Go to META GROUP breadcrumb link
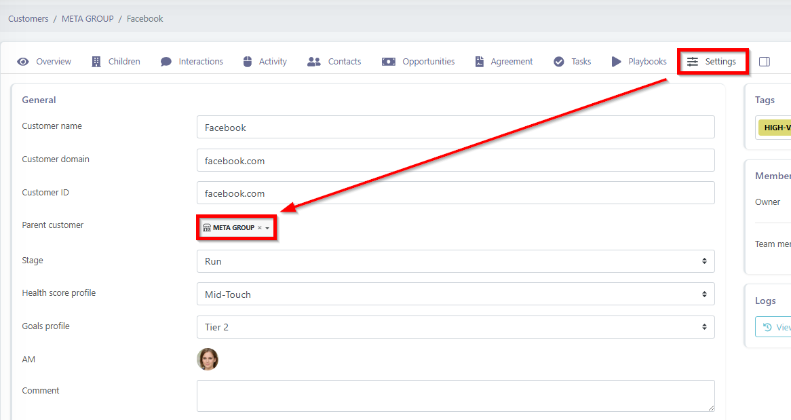 tap(88, 19)
